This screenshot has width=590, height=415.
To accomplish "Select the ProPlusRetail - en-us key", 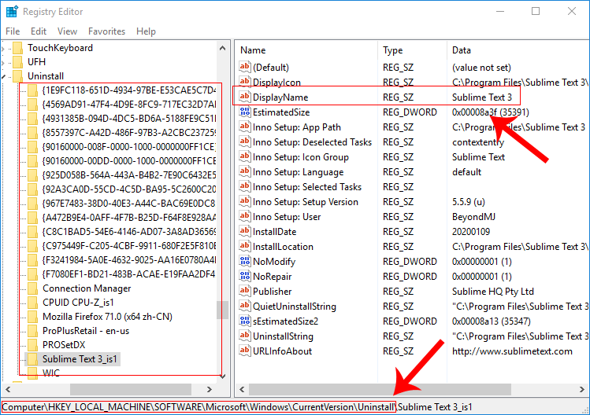I will [x=86, y=331].
